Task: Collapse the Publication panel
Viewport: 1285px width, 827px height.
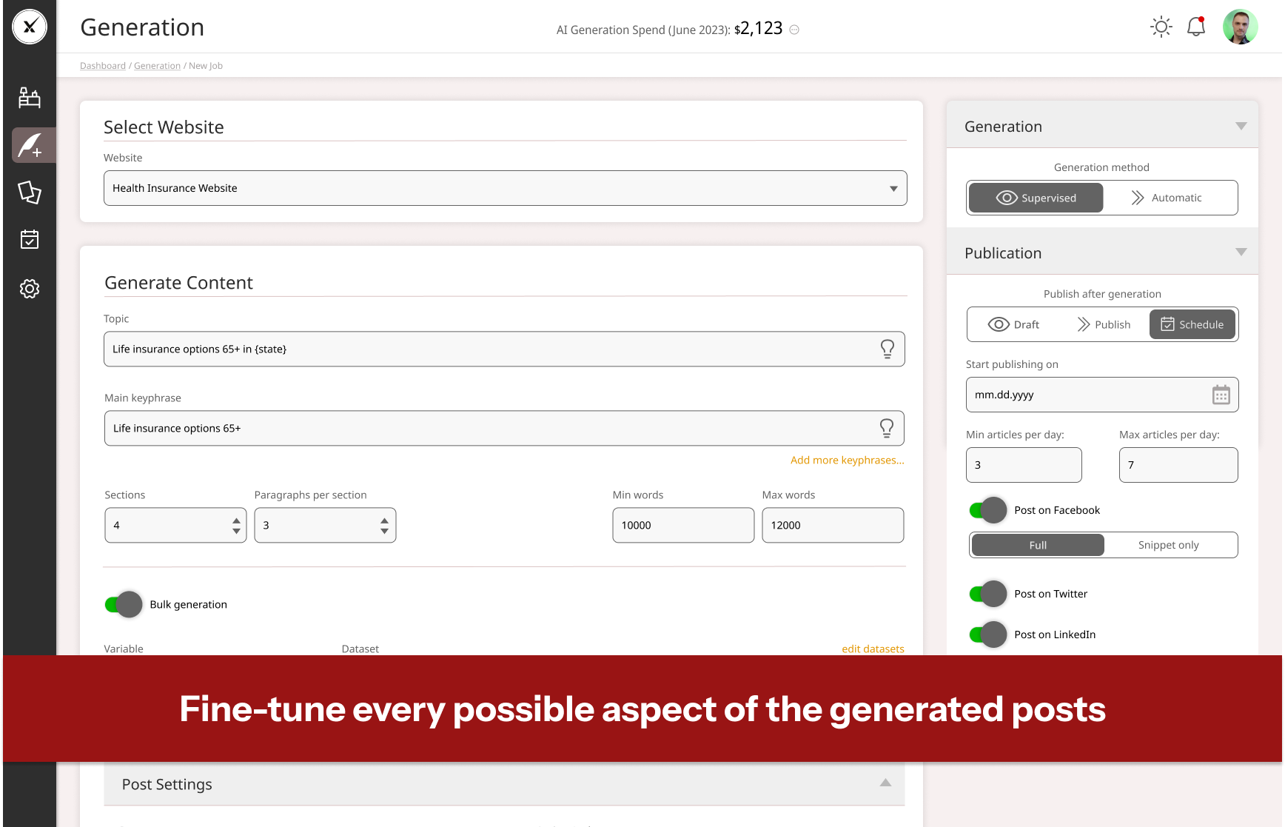Action: 1241,252
